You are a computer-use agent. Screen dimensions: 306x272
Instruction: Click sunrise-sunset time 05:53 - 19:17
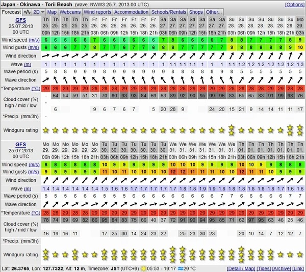[161, 268]
